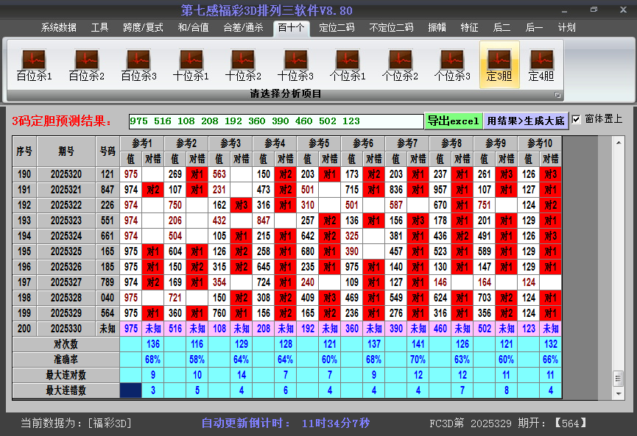Screen dimensions: 637x436
Task: Select the 个位杀2 analysis icon
Action: pos(400,62)
